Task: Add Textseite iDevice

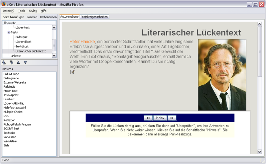Action: click(x=9, y=133)
